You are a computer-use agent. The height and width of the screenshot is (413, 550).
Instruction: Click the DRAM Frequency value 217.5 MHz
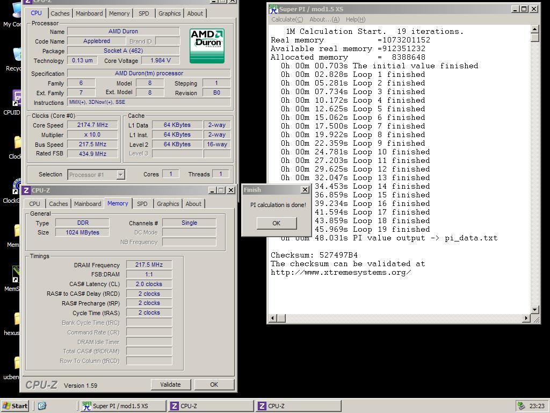[149, 265]
